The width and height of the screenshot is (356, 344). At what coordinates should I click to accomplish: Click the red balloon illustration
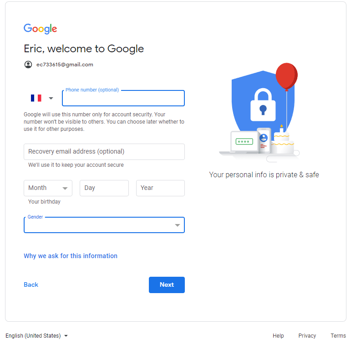point(286,76)
